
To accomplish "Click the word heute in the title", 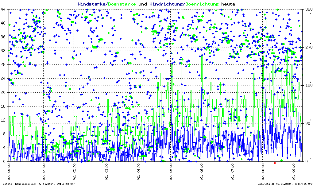I will coord(228,4).
